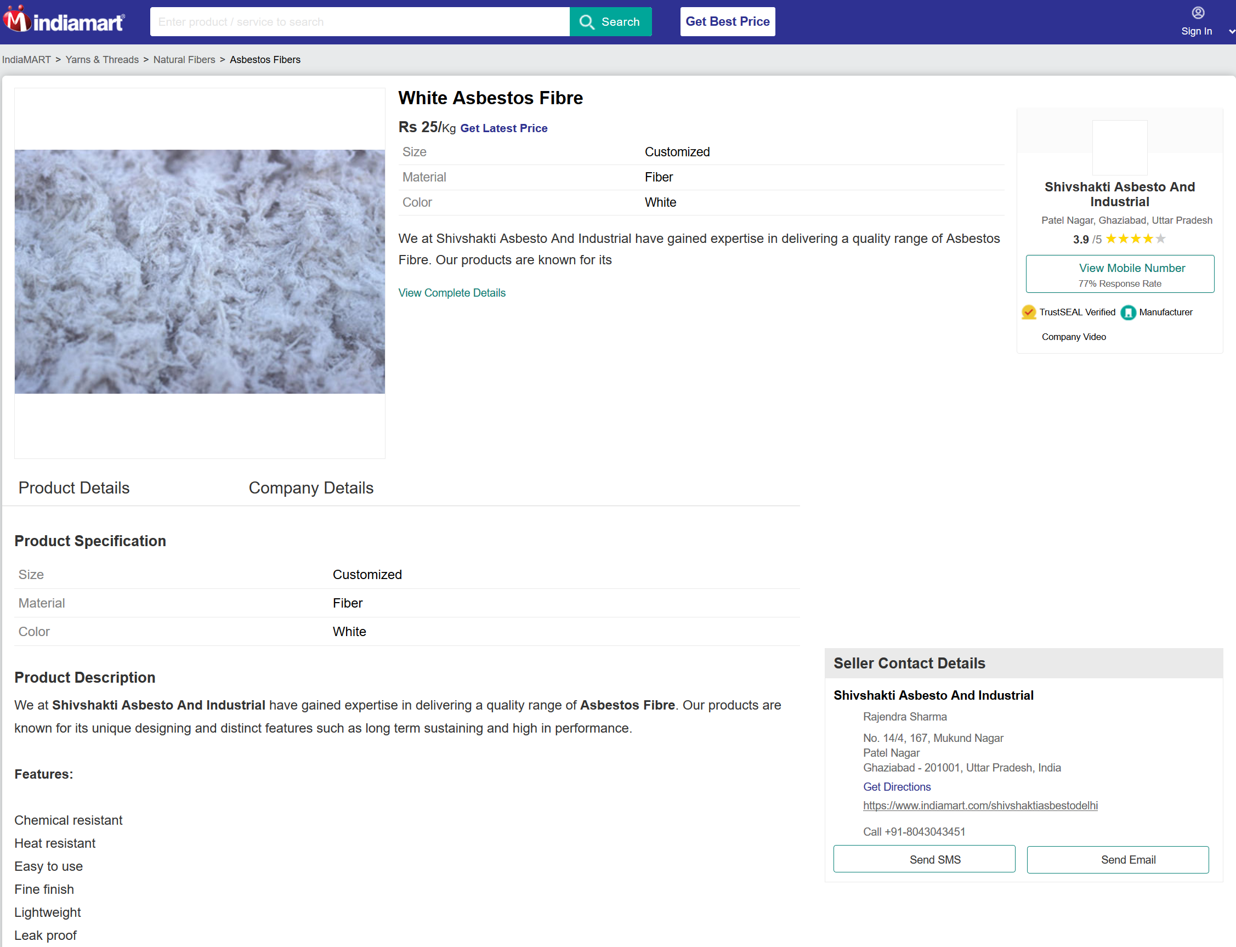Click the Rs 25/Kg price text

point(427,127)
